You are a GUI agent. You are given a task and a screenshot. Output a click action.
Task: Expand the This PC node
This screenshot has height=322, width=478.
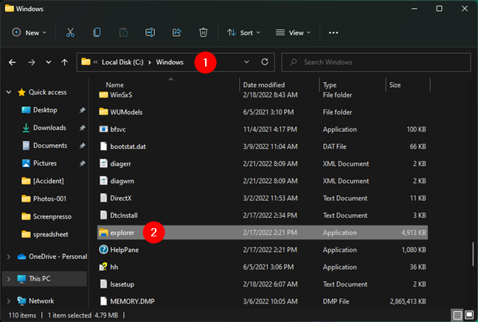click(9, 278)
